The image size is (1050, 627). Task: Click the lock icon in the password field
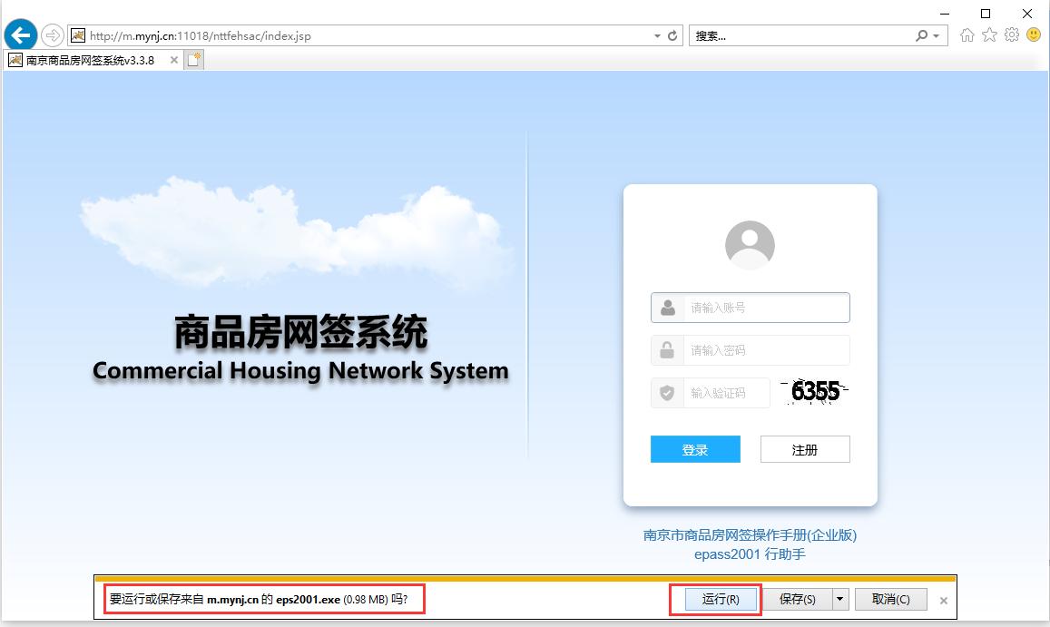(668, 350)
